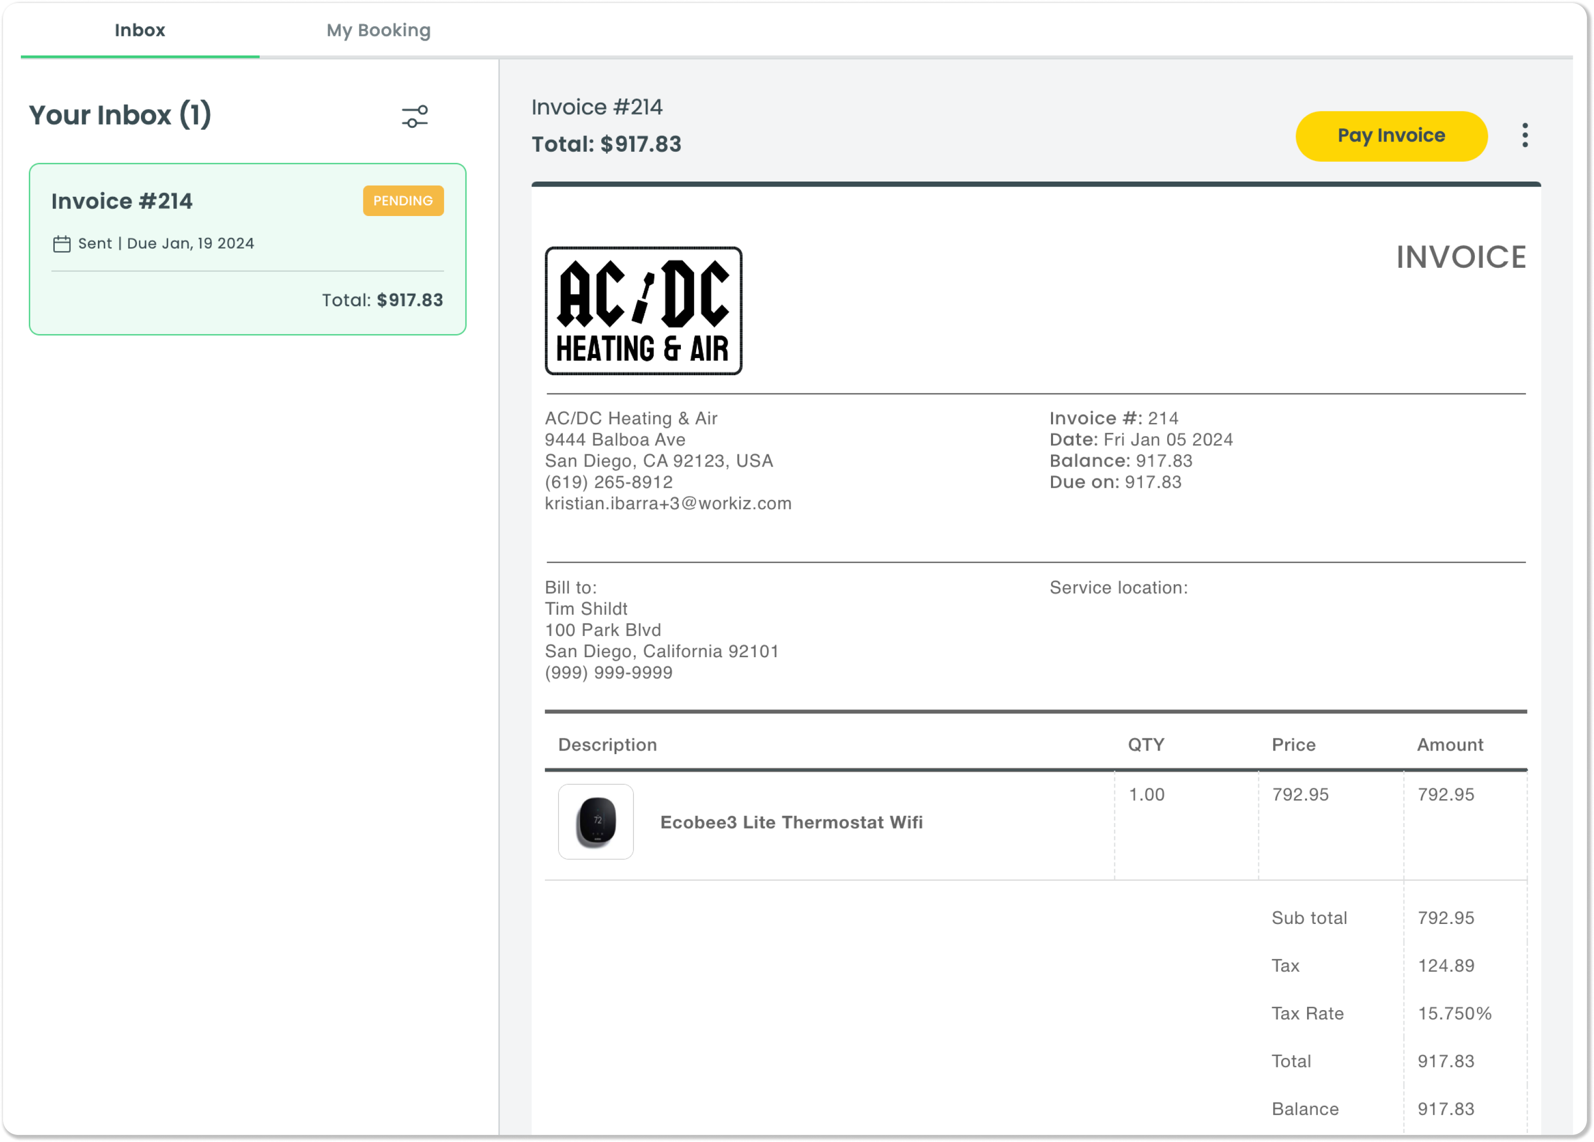
Task: Click the card's Total: $917.83 text
Action: (x=382, y=300)
